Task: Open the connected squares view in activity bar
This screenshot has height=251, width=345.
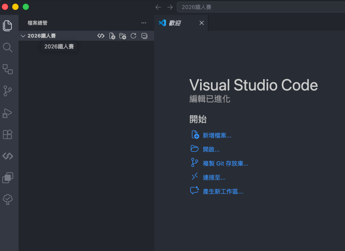Action: (7, 69)
